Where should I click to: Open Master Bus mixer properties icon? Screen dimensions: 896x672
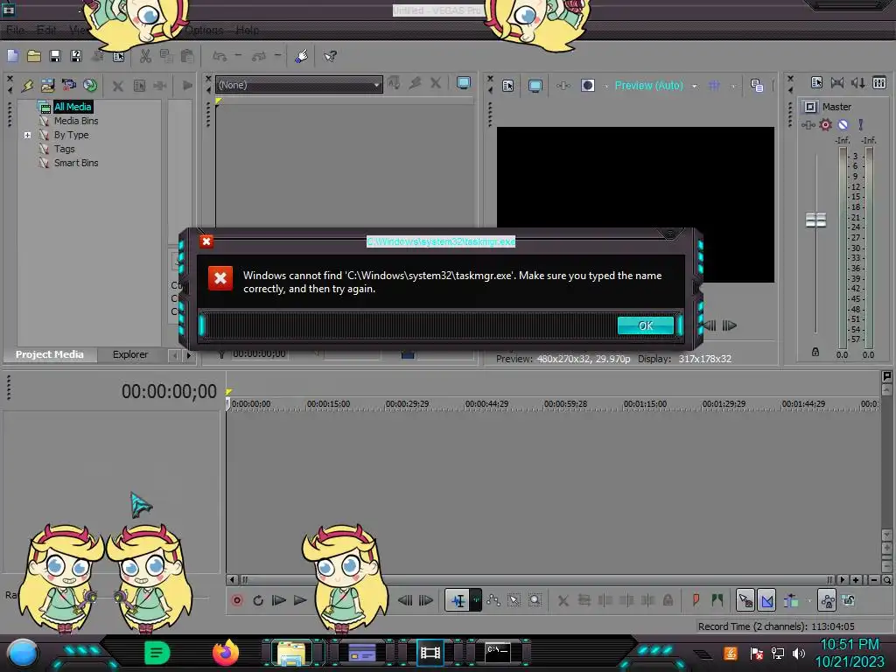[x=816, y=83]
